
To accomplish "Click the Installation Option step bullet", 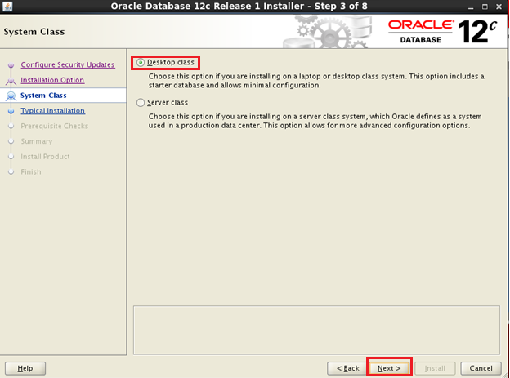I will (11, 80).
